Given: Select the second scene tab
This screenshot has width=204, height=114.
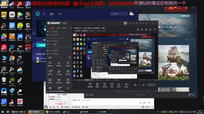Looking at the screenshot, I should coord(59,28).
